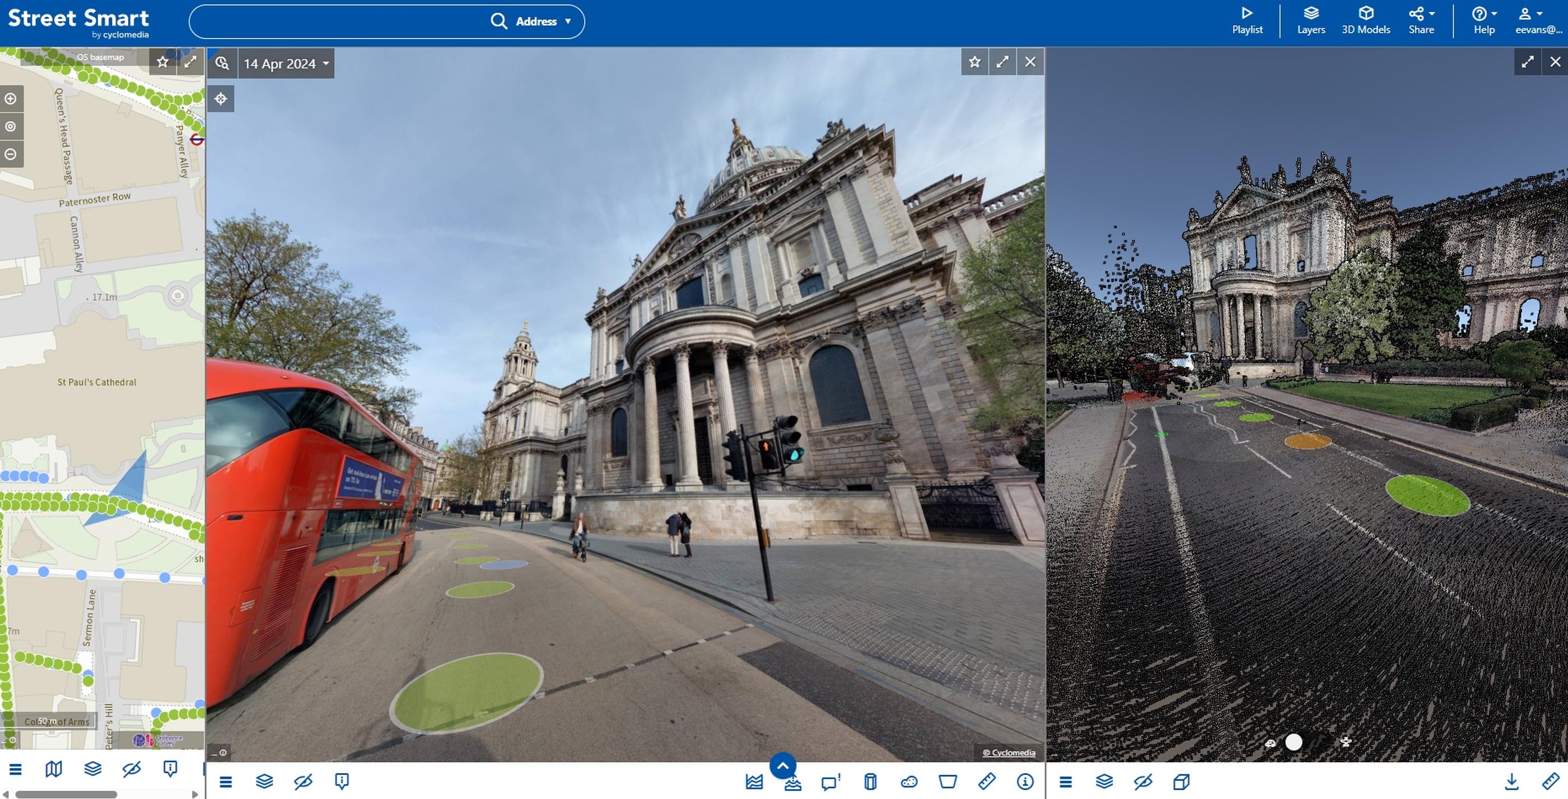Screen dimensions: 1568x799
Task: Open the 3D viewer layers icon
Action: coord(1104,781)
